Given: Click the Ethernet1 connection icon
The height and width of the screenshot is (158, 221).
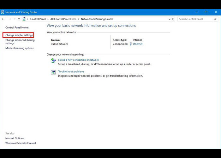Looking at the screenshot, I should [130, 44].
